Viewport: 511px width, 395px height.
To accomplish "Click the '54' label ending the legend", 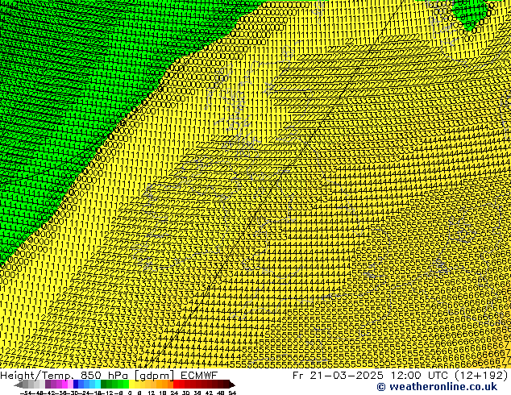I will [x=232, y=393].
